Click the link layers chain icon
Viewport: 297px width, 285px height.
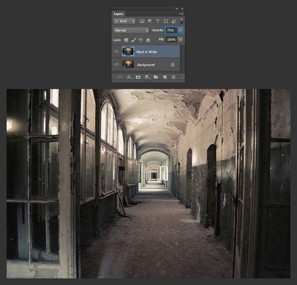(120, 77)
